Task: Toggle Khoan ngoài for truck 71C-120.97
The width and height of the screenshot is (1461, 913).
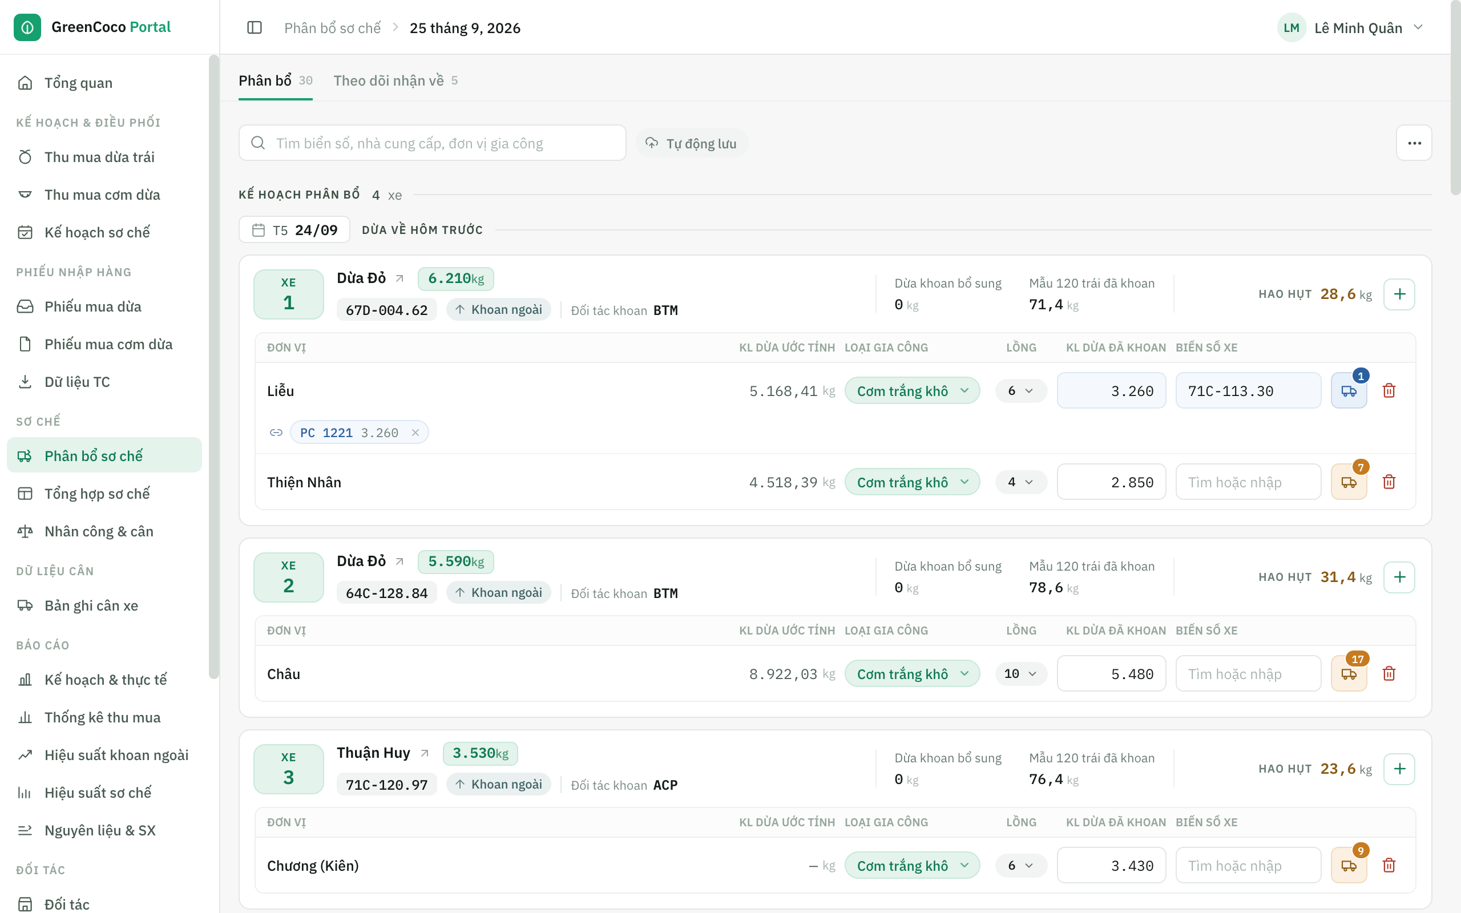Action: 499,785
